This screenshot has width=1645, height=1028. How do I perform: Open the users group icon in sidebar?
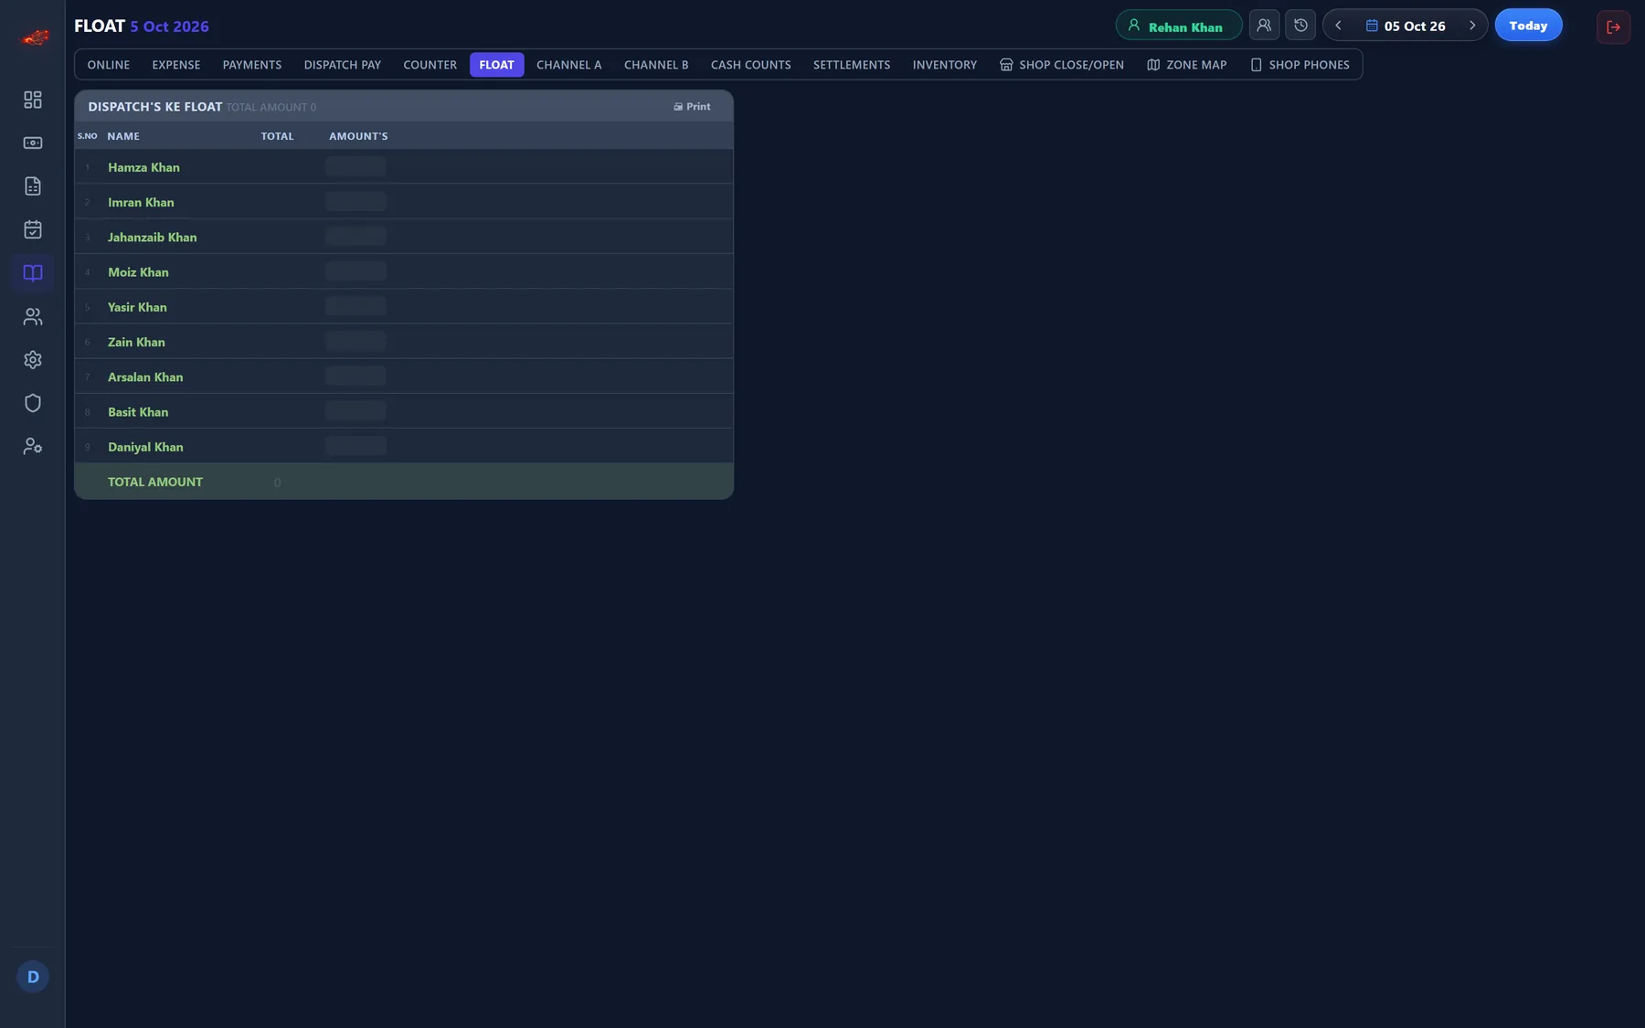coord(33,316)
